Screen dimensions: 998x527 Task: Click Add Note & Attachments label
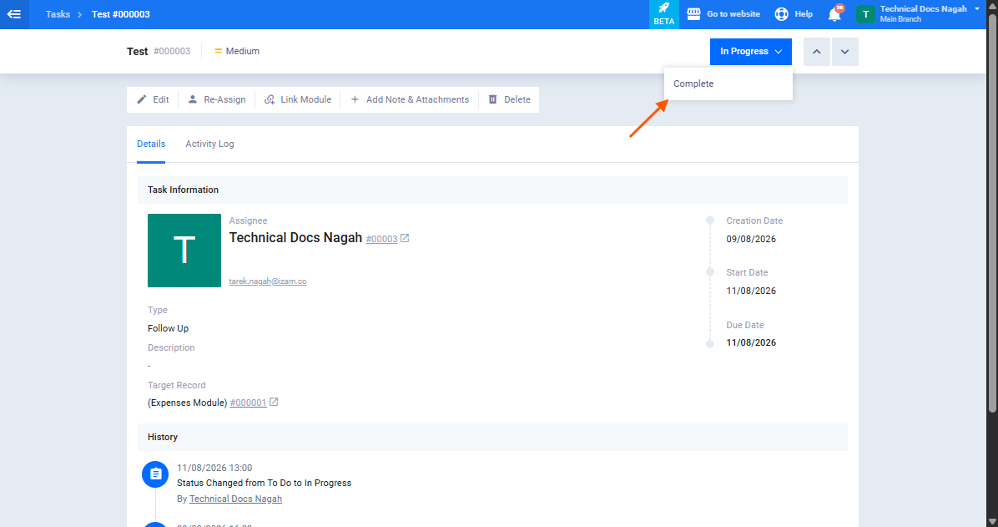(x=417, y=99)
